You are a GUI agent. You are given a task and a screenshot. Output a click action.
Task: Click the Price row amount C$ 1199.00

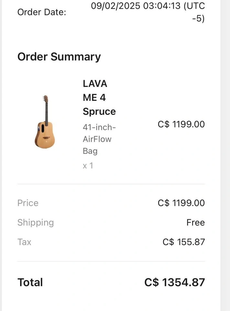pyautogui.click(x=181, y=203)
